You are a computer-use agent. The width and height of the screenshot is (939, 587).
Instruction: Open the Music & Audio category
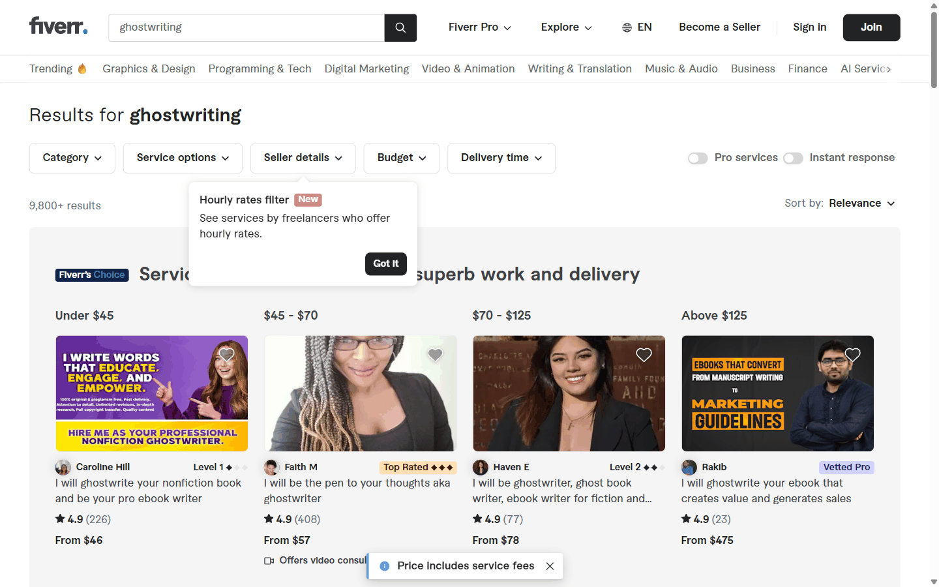681,68
